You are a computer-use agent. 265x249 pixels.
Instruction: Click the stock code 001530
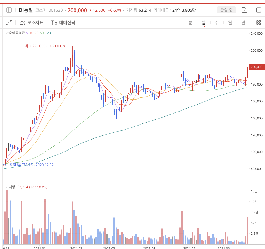56,10
